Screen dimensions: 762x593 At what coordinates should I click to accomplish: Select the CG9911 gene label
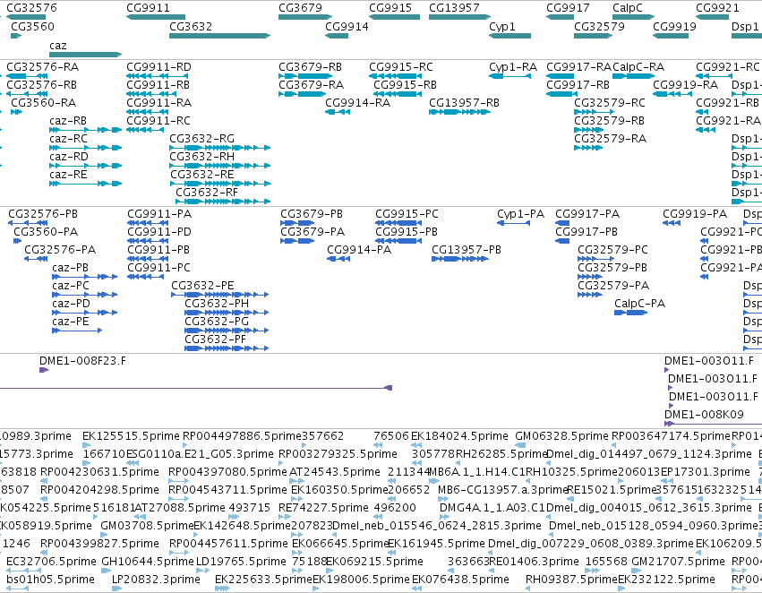tap(149, 8)
